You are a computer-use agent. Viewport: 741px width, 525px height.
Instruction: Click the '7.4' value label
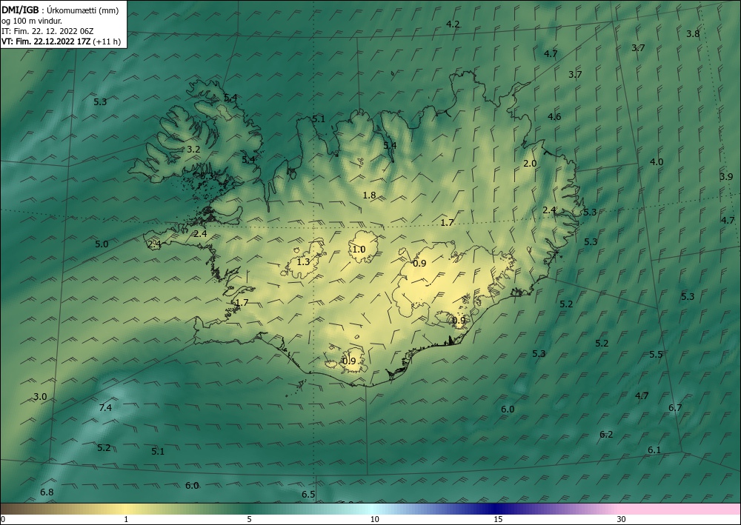tap(105, 407)
